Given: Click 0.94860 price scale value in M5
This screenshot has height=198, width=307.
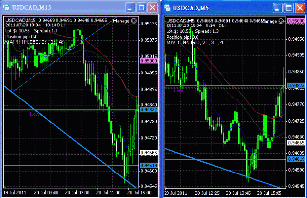Looking at the screenshot, I should point(296,72).
